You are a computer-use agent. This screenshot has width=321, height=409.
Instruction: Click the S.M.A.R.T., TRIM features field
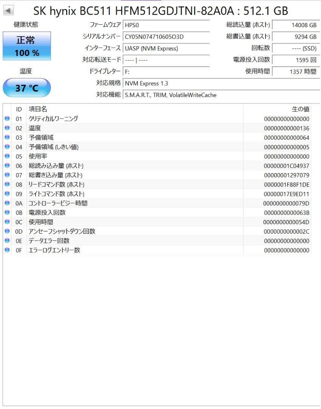(221, 95)
